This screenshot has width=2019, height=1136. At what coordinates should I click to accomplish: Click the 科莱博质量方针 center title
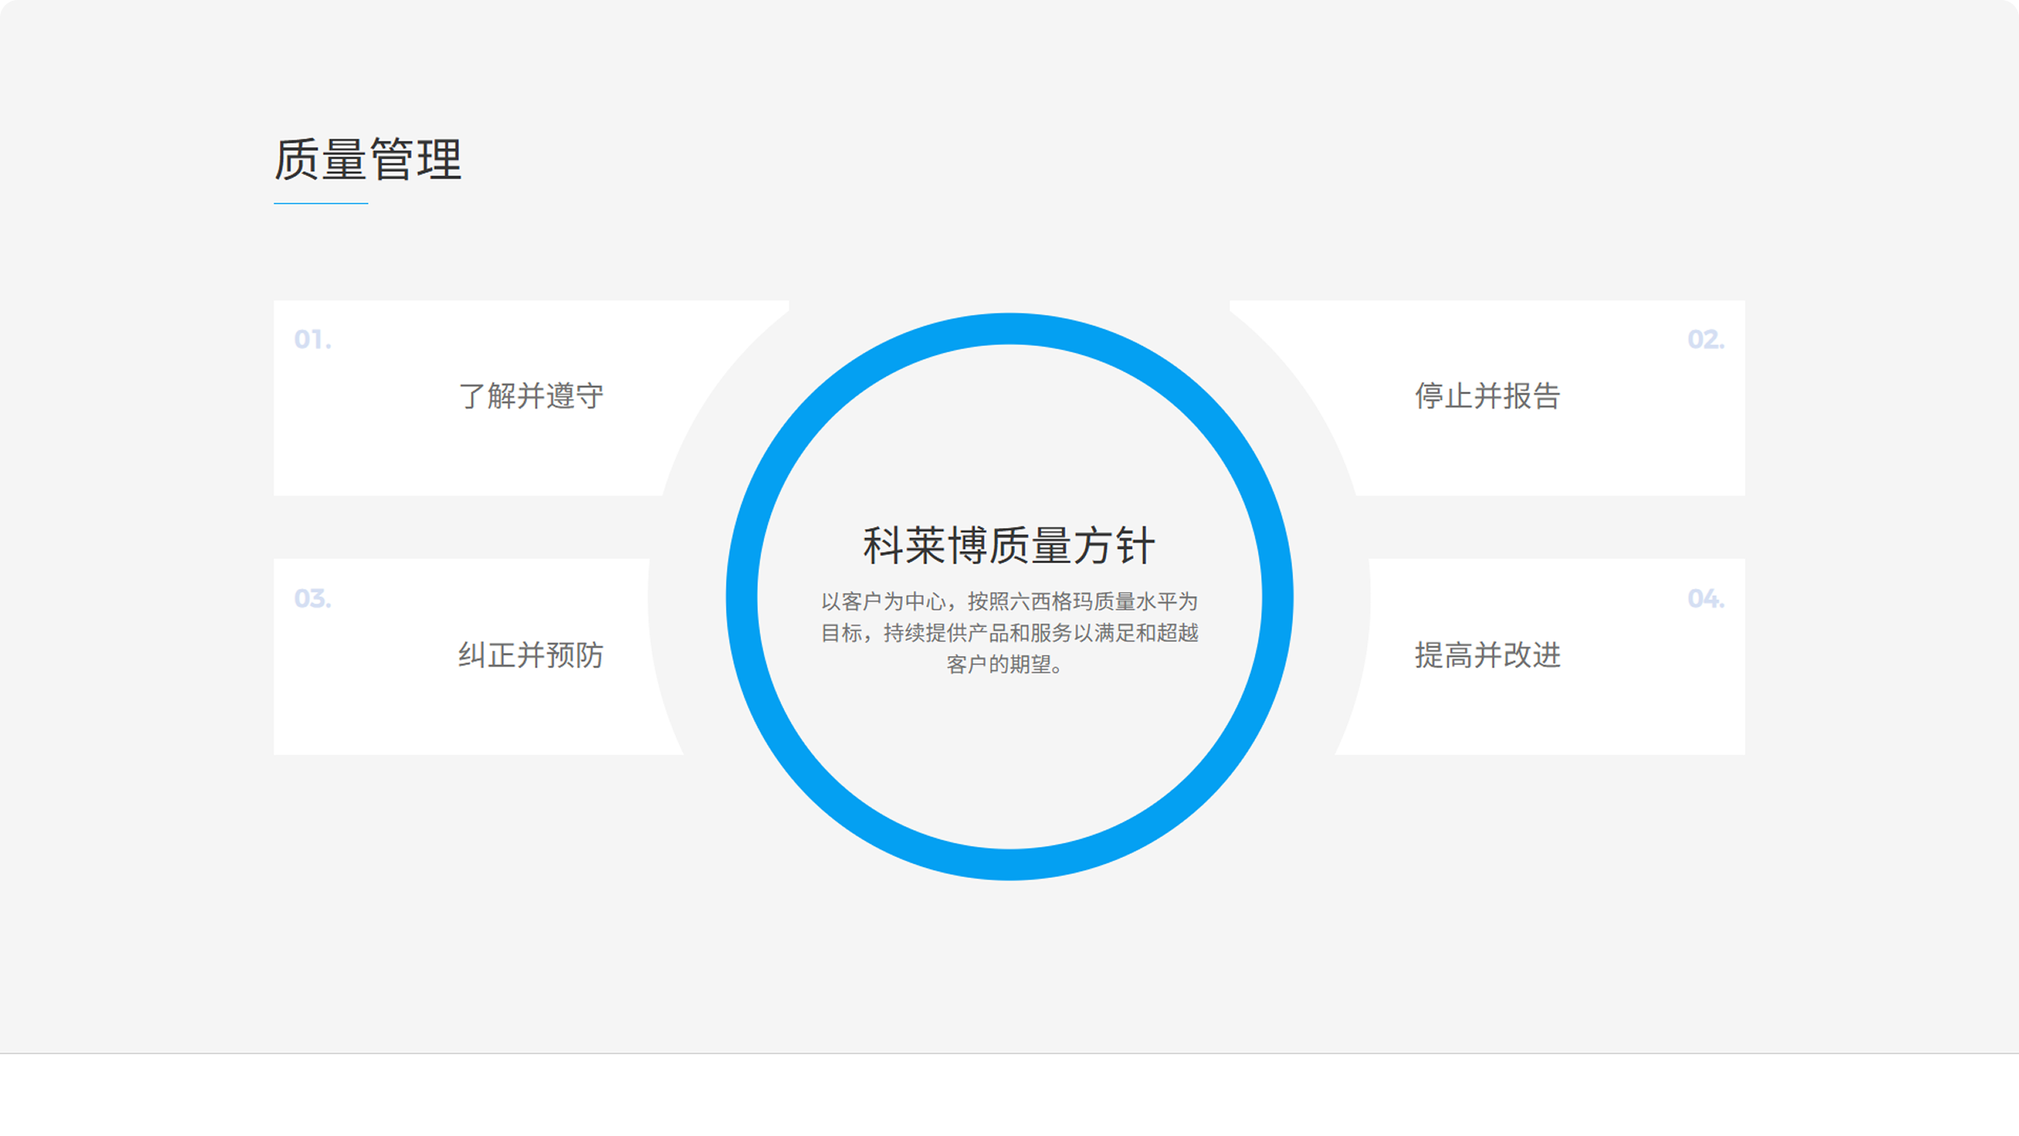pos(1009,546)
